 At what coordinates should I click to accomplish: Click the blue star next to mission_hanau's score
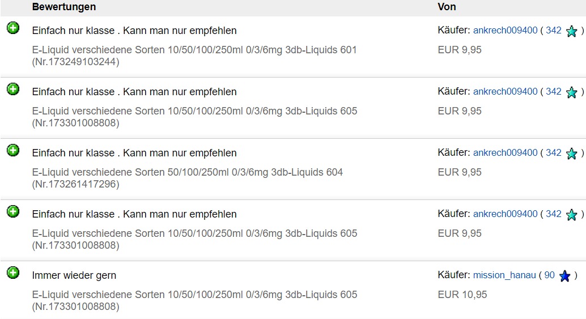[564, 276]
